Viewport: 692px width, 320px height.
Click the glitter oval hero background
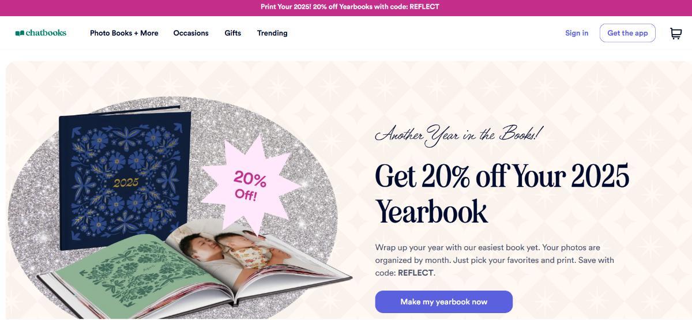tap(173, 202)
